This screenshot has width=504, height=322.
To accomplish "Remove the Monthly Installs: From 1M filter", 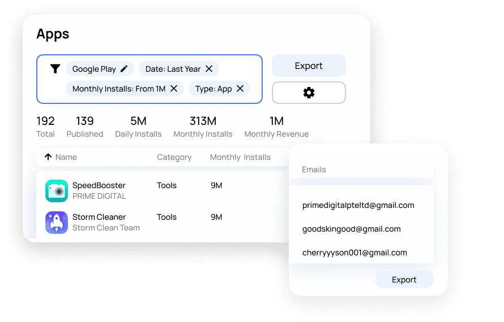I will coord(174,89).
